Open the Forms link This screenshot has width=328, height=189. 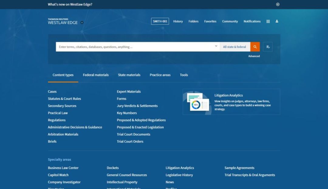pyautogui.click(x=121, y=99)
